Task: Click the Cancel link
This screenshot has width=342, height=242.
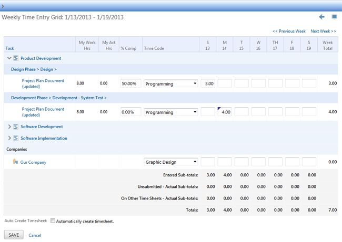Action: pyautogui.click(x=35, y=235)
